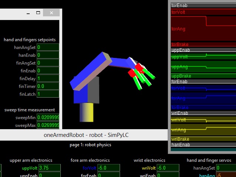The image size is (236, 177).
Task: Click the sweepMax measurement field
Action: click(48, 125)
